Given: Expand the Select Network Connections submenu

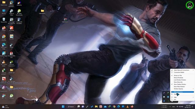Looking at the screenshot, I should [182, 70].
